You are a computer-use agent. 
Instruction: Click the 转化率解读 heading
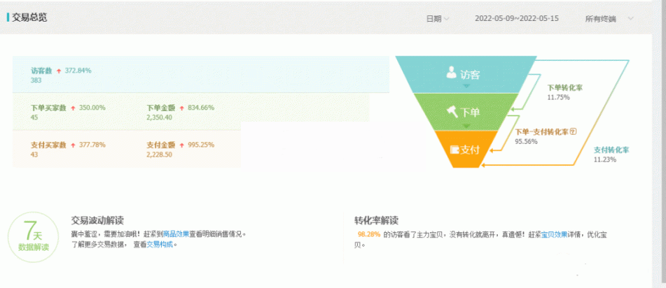click(376, 221)
